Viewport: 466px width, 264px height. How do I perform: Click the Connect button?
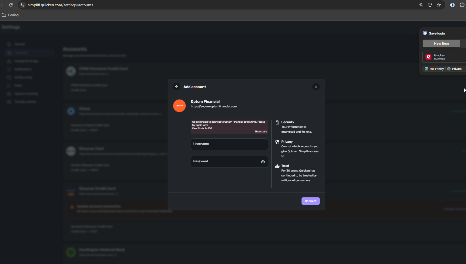[x=310, y=201]
